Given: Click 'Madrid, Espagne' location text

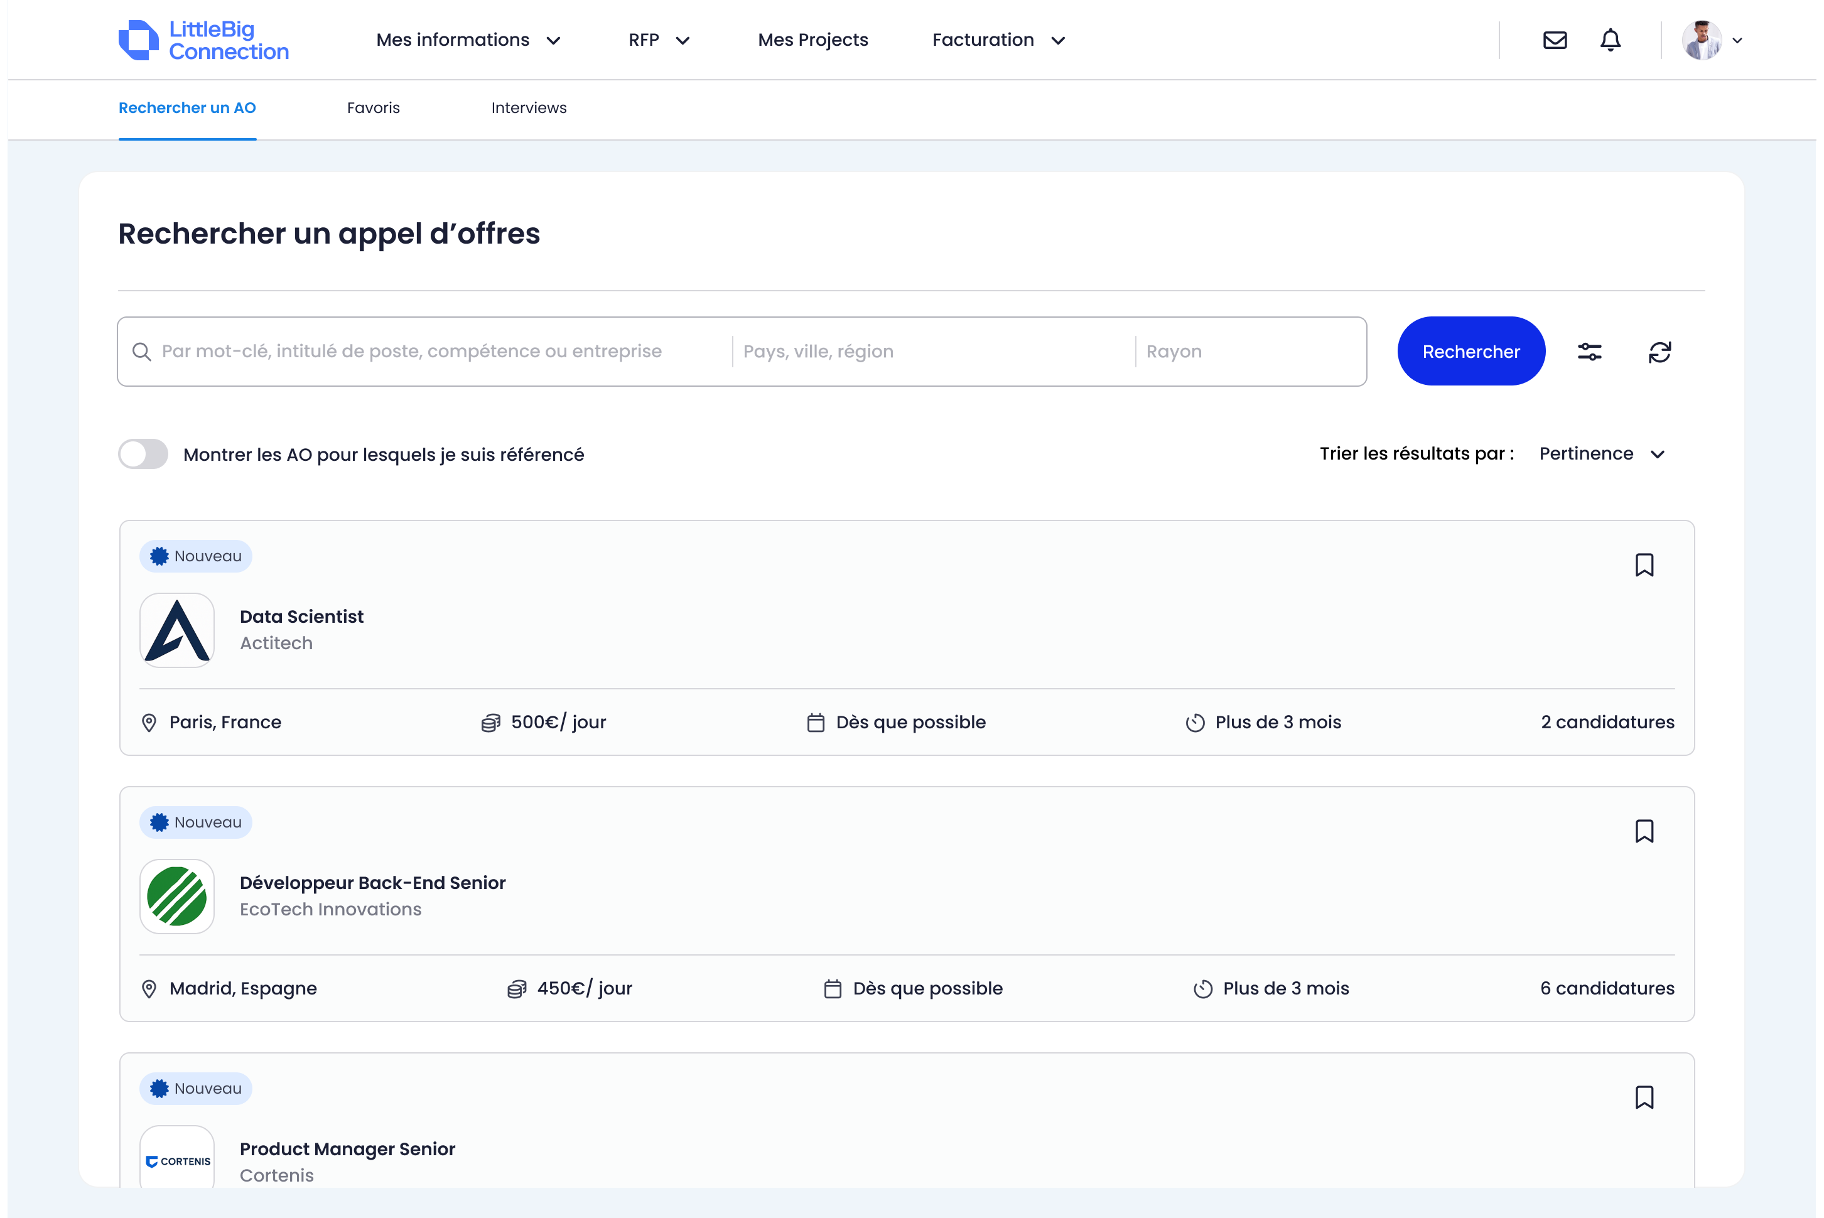Looking at the screenshot, I should coord(243,989).
